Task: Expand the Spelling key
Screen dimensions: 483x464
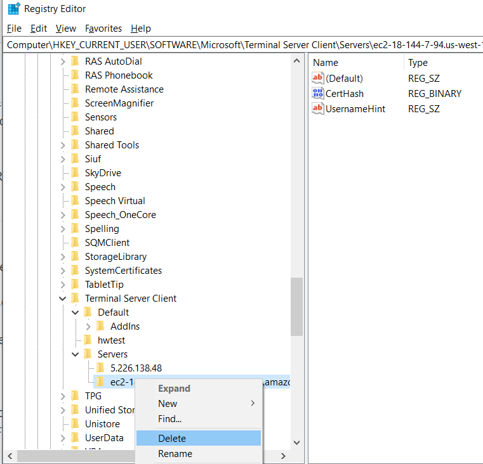Action: (x=63, y=229)
